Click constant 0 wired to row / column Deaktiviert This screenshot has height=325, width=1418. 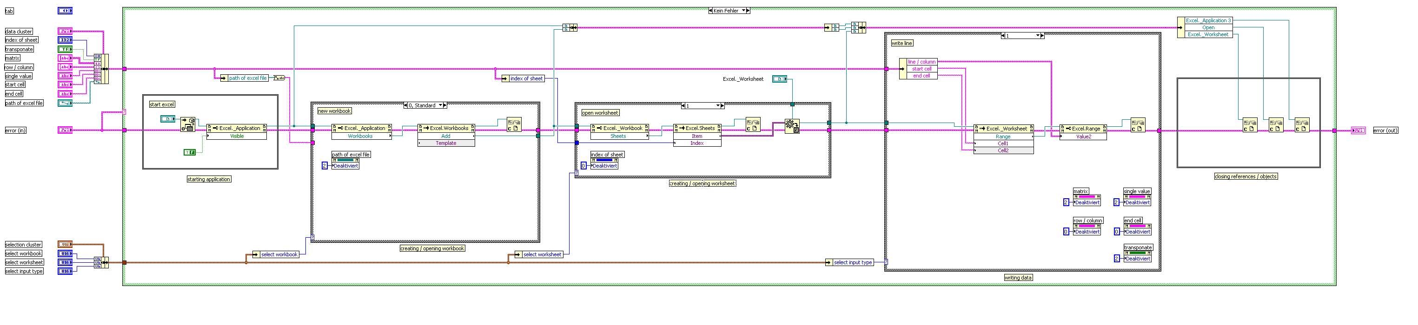pyautogui.click(x=1066, y=232)
